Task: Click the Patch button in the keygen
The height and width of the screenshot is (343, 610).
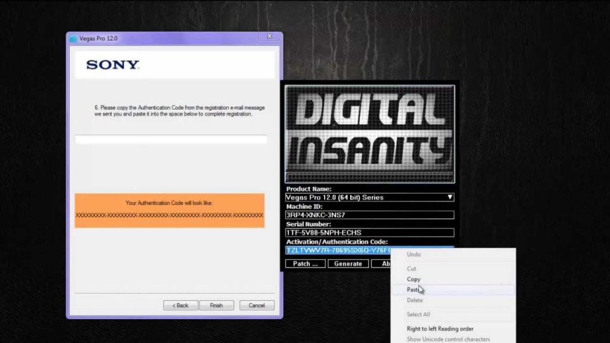Action: pos(306,264)
